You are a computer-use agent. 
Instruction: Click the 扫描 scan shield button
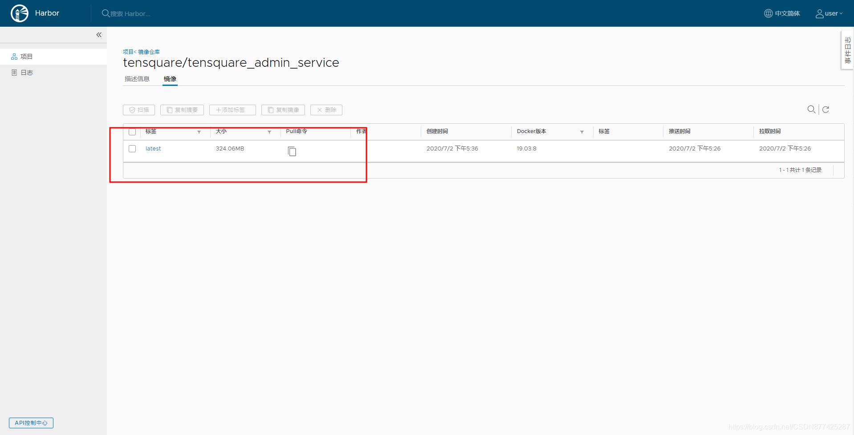(139, 110)
